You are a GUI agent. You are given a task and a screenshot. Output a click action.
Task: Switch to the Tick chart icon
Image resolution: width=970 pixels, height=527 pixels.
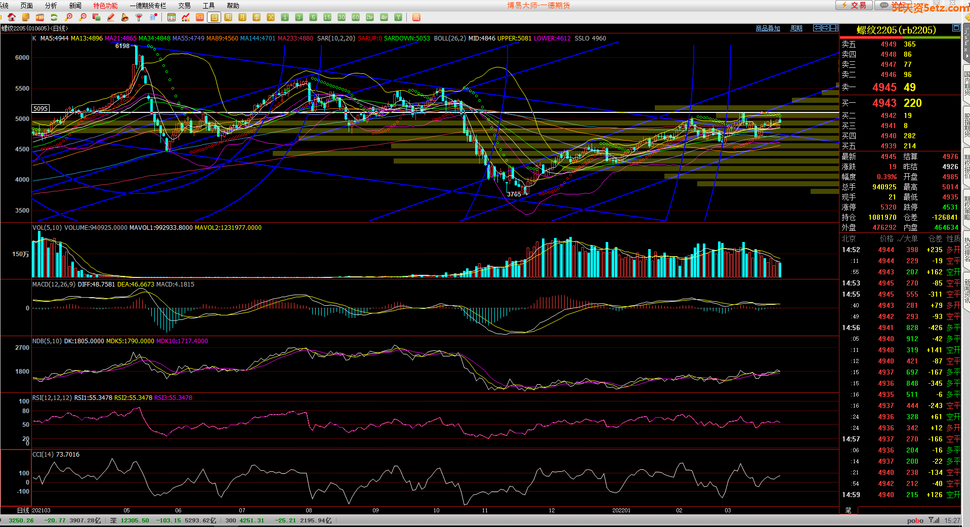pos(200,17)
